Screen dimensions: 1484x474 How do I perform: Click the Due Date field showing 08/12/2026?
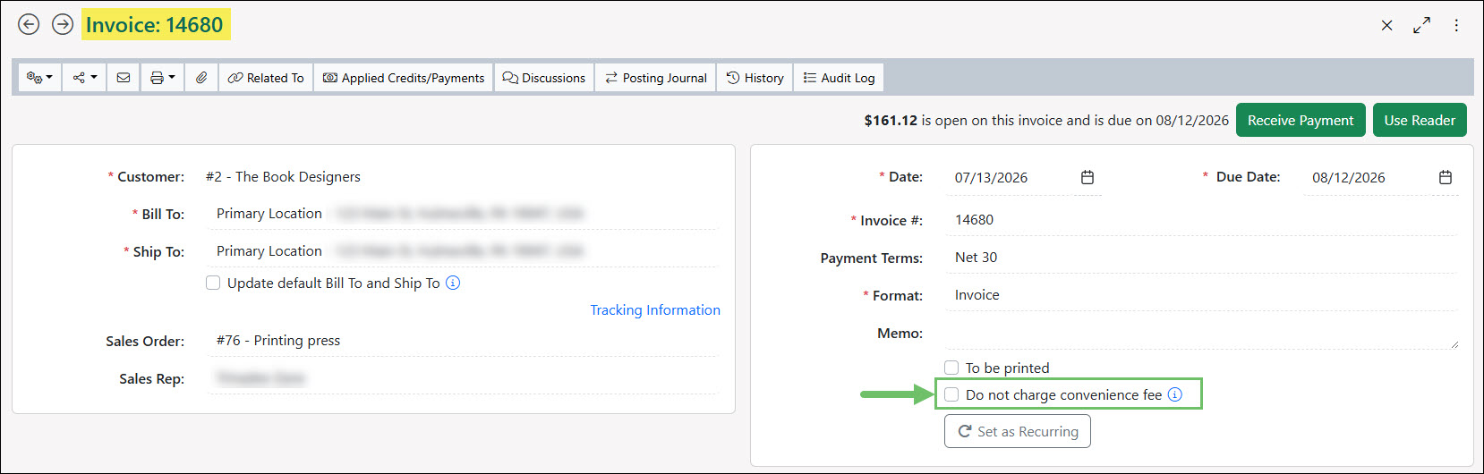(1369, 177)
